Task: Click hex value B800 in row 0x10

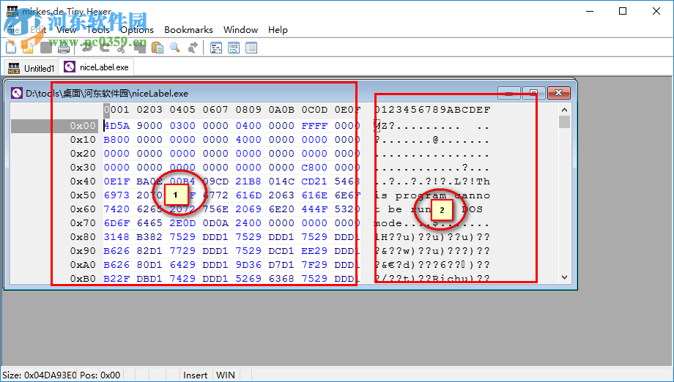Action: pyautogui.click(x=116, y=140)
